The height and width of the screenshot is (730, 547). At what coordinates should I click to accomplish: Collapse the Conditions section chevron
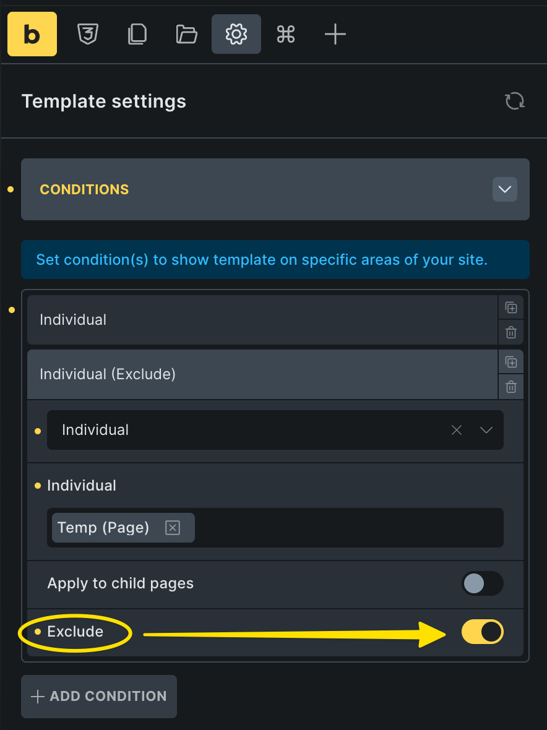tap(505, 189)
